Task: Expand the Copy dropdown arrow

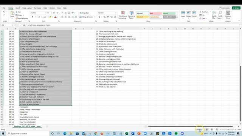Action: 23,15
